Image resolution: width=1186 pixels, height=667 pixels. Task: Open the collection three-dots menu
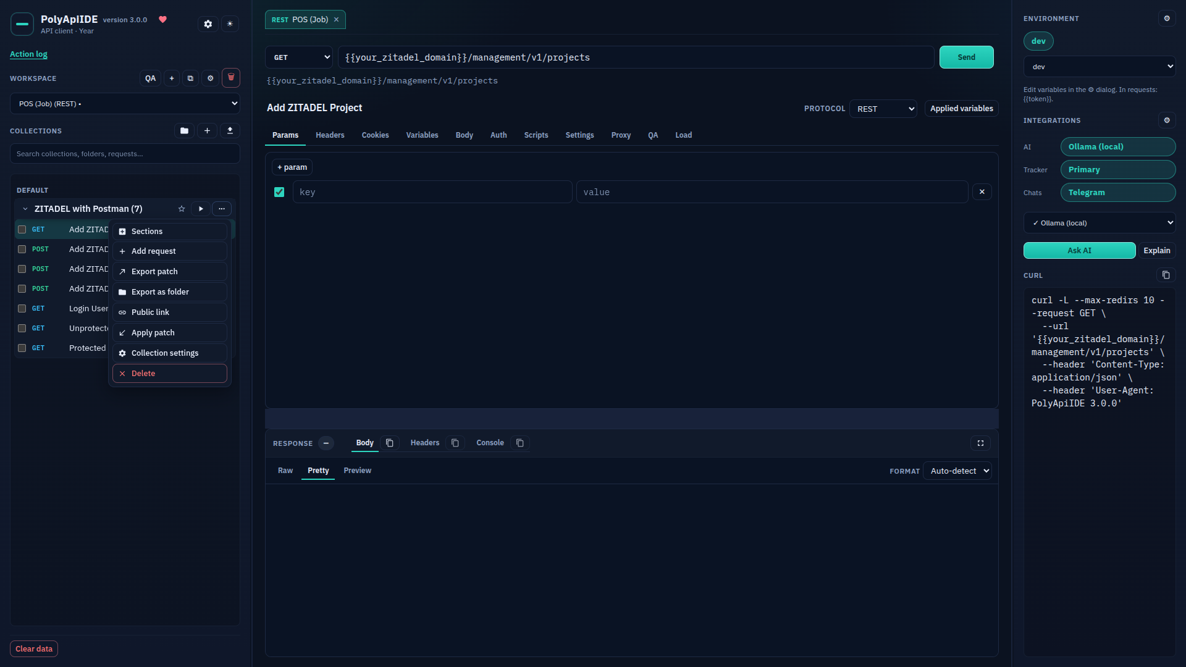(222, 209)
